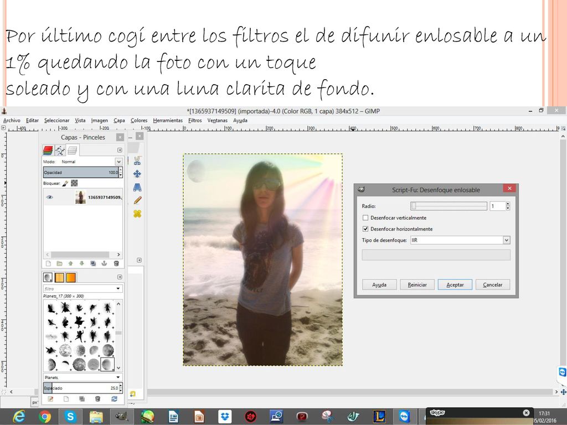
Task: Select the 1365937149509 layer thumbnail
Action: [x=80, y=198]
